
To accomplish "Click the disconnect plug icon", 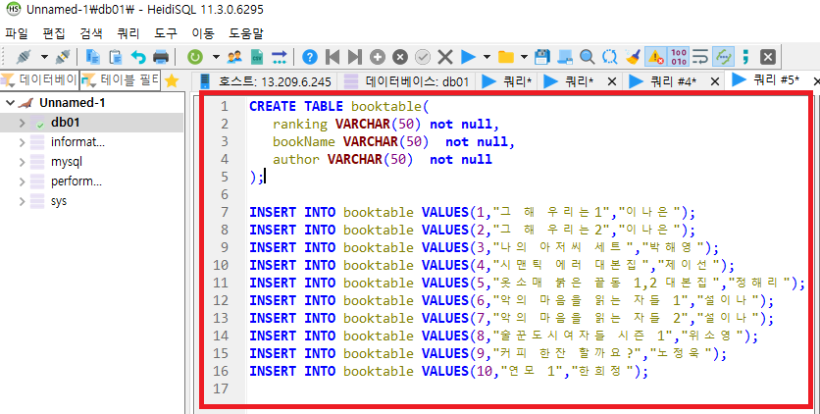I will (x=62, y=57).
